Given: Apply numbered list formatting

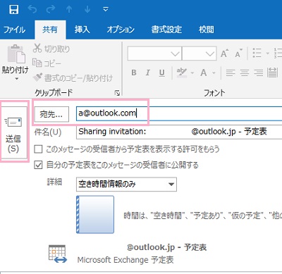Looking at the screenshot, I should (x=278, y=54).
